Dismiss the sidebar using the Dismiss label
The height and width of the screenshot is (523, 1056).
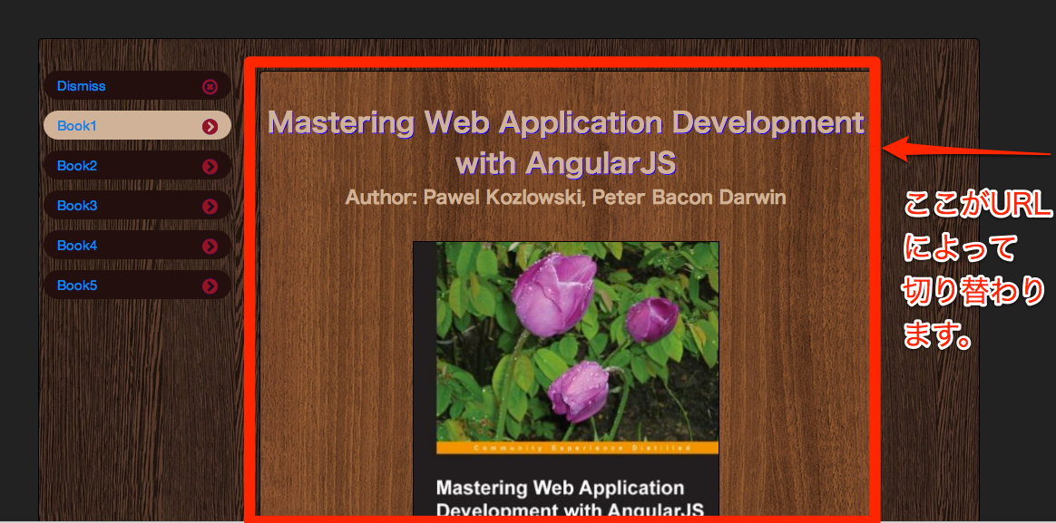(x=81, y=86)
